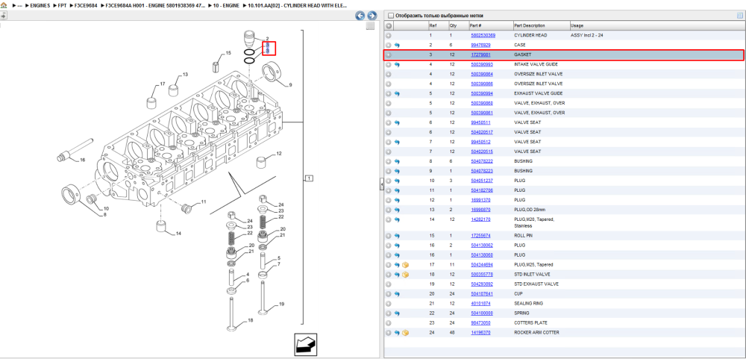The width and height of the screenshot is (746, 359).
Task: Navigate to next diagram with the forward arrow
Action: pyautogui.click(x=372, y=16)
